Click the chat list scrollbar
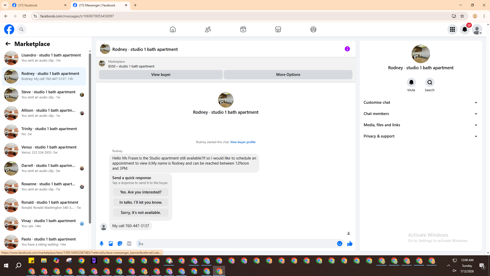Viewport: 490px width, 276px height. pyautogui.click(x=90, y=138)
